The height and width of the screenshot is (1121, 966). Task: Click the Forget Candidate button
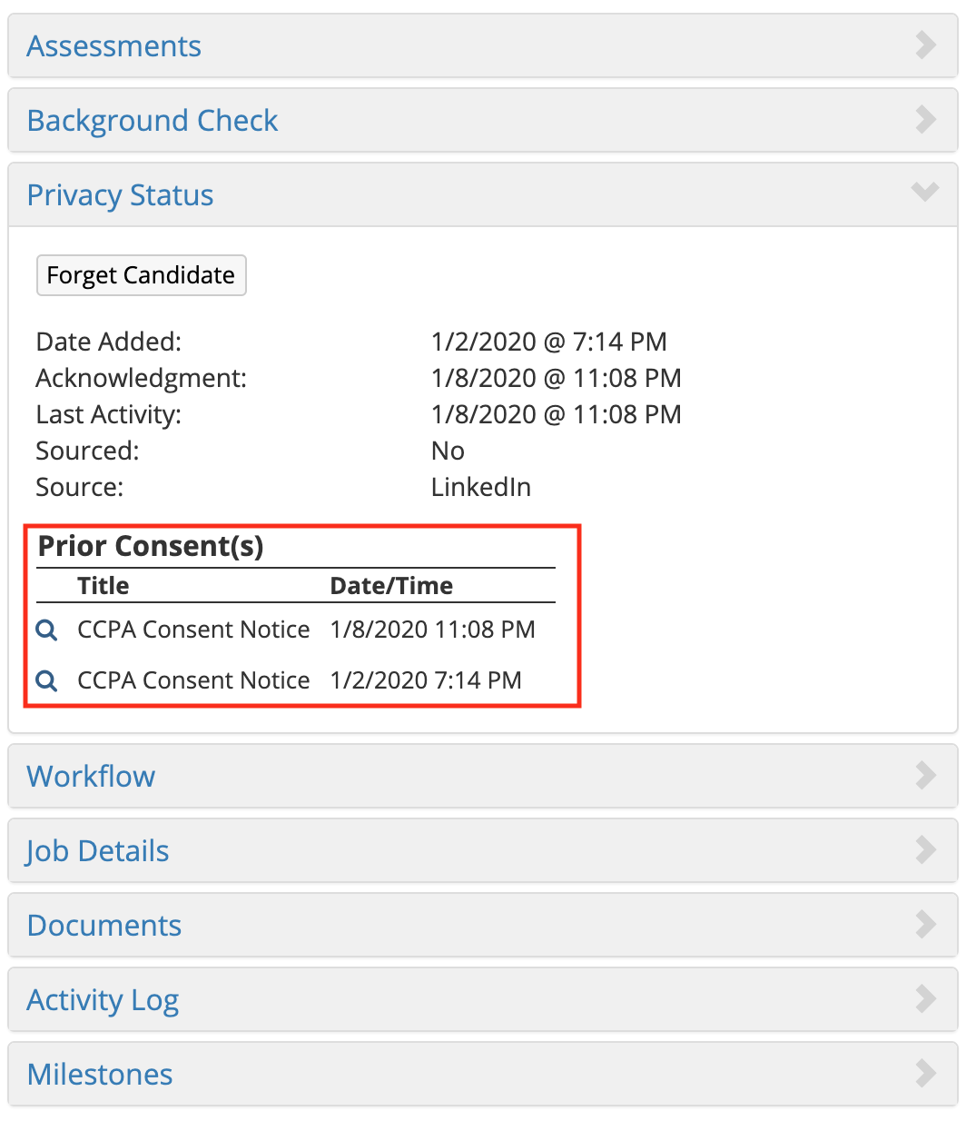point(141,275)
